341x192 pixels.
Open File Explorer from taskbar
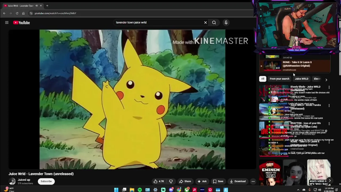[132, 190]
